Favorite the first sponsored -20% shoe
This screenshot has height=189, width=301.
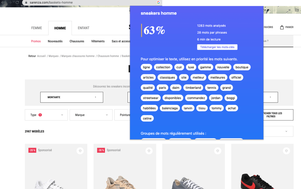(x=80, y=151)
